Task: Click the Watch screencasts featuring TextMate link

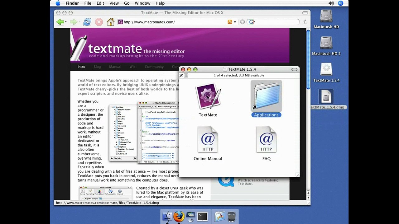Action: (258, 182)
